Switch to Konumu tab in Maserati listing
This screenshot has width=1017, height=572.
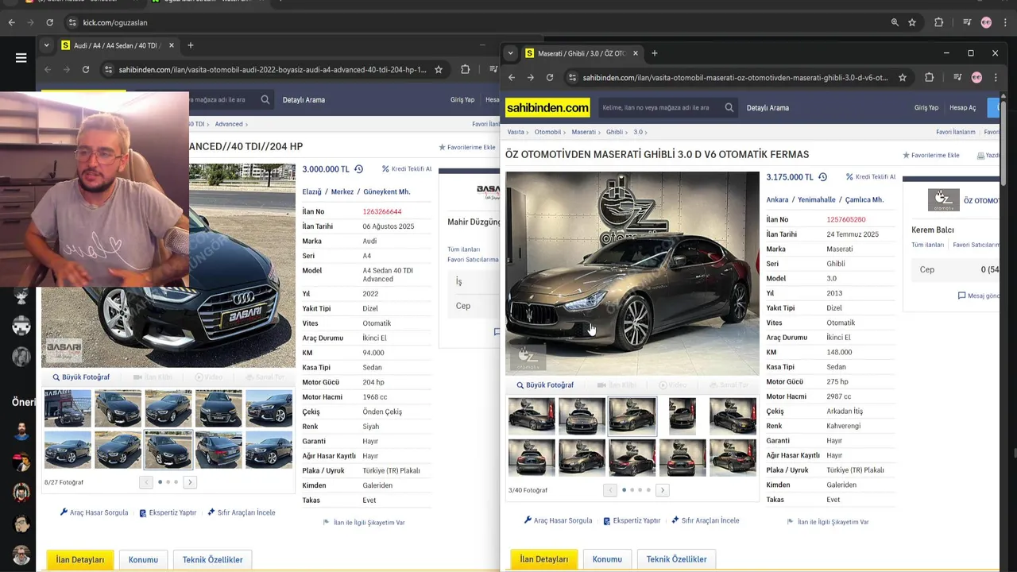click(x=607, y=559)
